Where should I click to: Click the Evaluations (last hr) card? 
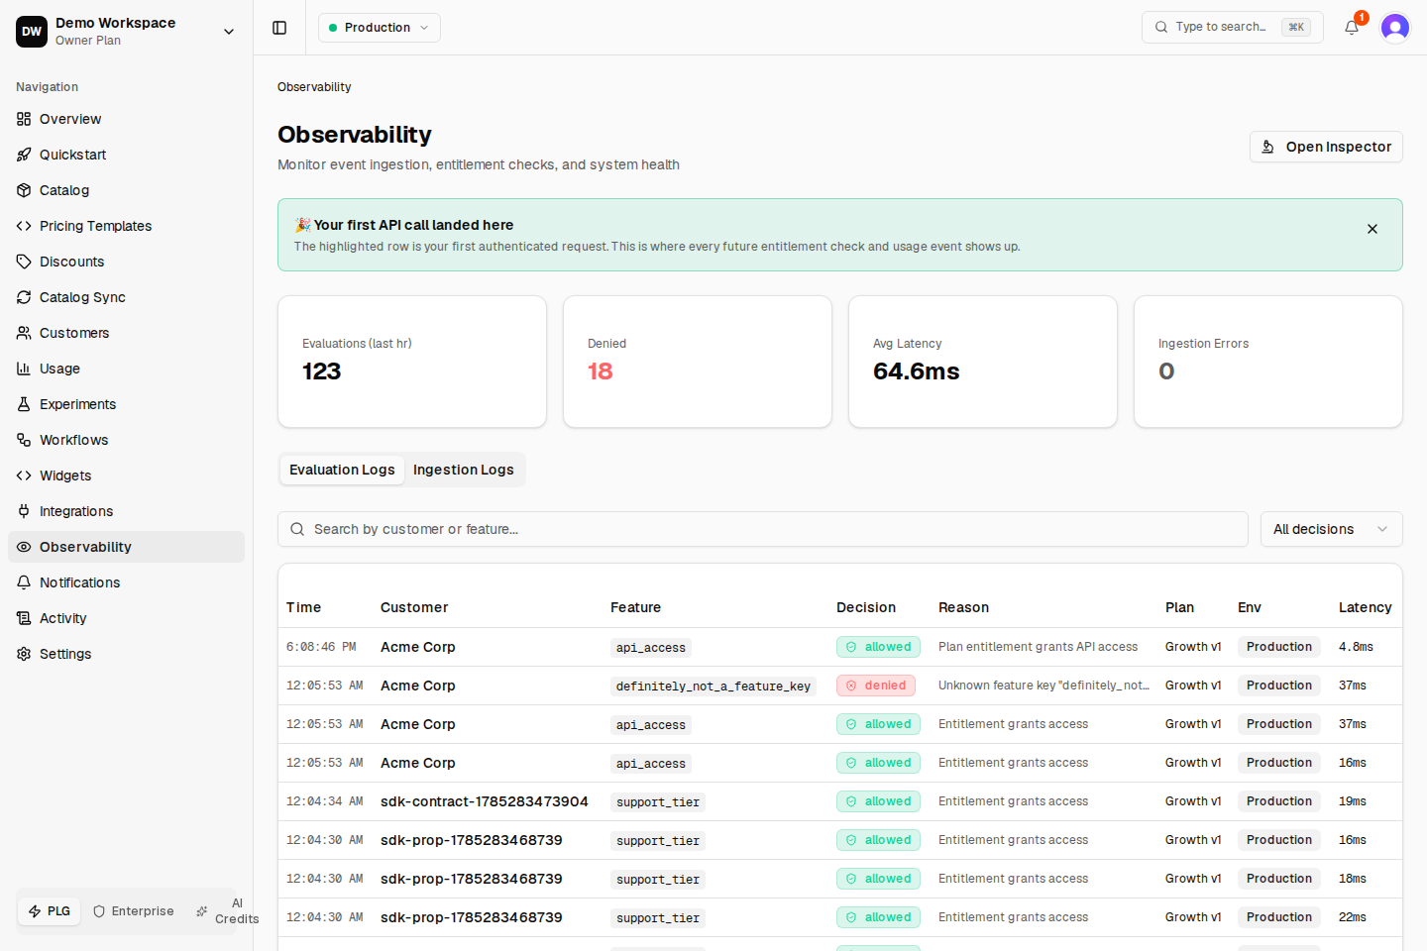tap(412, 362)
